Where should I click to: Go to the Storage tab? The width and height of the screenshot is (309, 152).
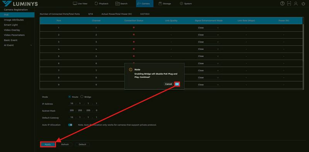tap(165, 3)
